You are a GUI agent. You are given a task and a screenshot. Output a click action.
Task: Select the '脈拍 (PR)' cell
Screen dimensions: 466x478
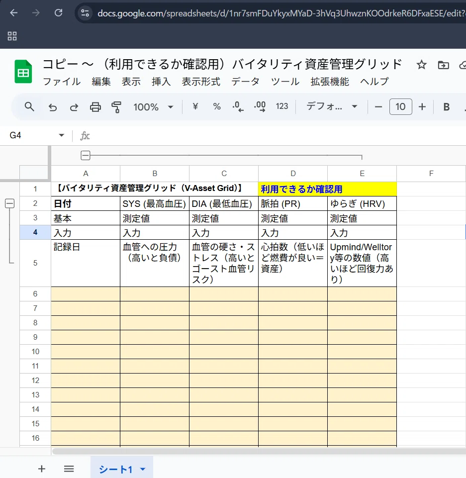[293, 203]
